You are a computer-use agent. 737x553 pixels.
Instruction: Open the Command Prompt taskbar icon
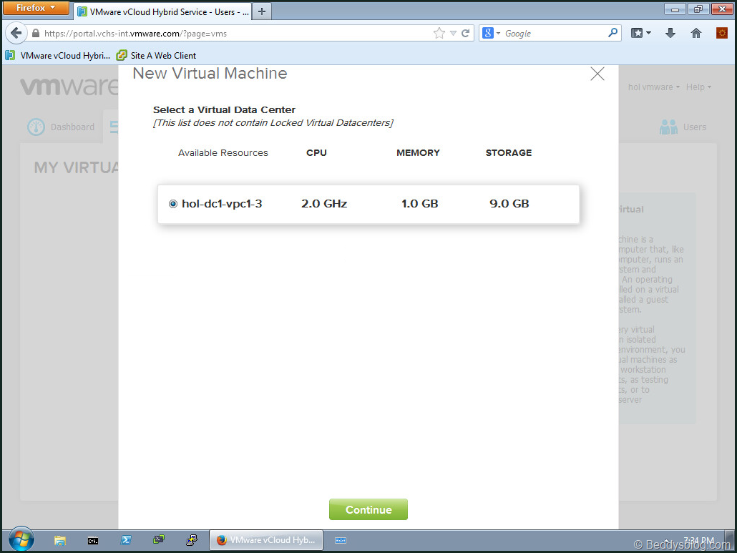coord(93,540)
